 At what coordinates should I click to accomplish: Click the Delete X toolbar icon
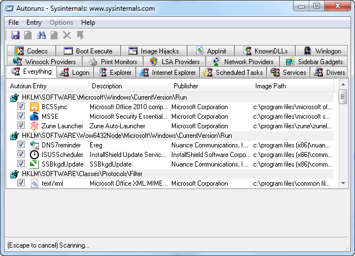pyautogui.click(x=67, y=35)
